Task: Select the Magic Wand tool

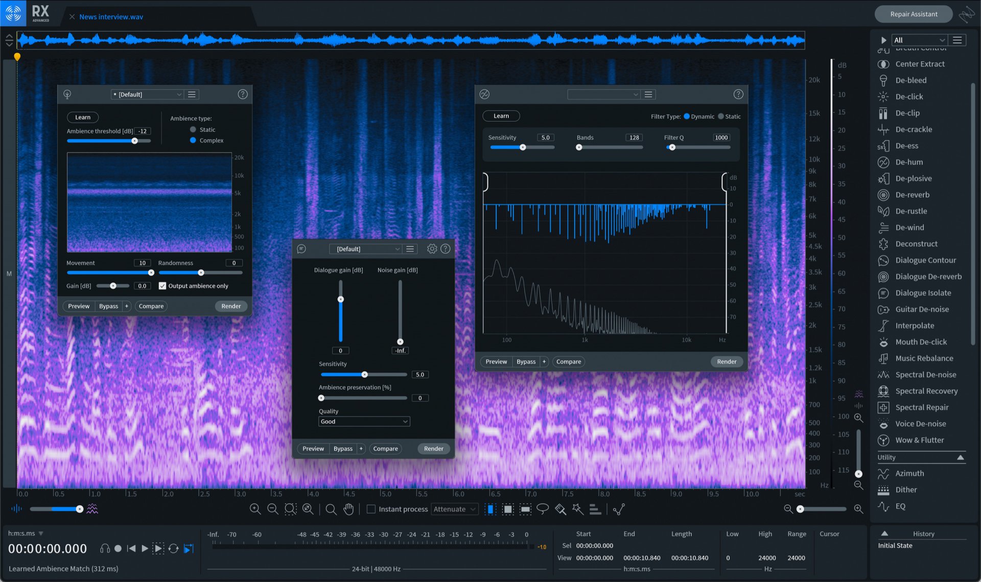Action: tap(578, 508)
